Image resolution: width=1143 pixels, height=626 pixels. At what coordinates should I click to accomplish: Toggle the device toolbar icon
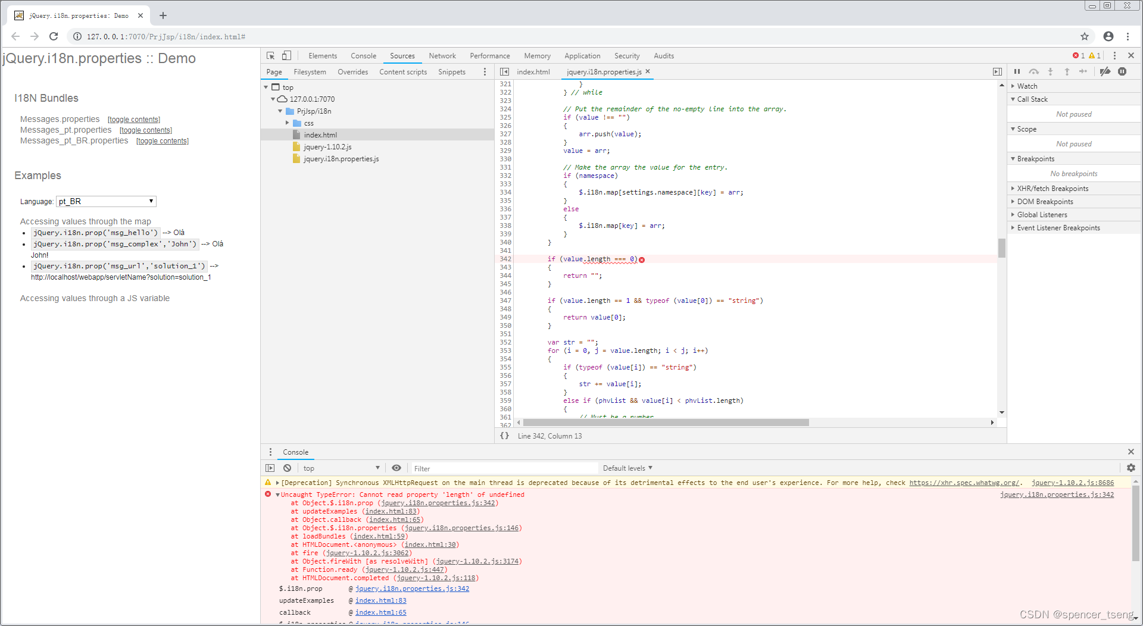pyautogui.click(x=287, y=55)
